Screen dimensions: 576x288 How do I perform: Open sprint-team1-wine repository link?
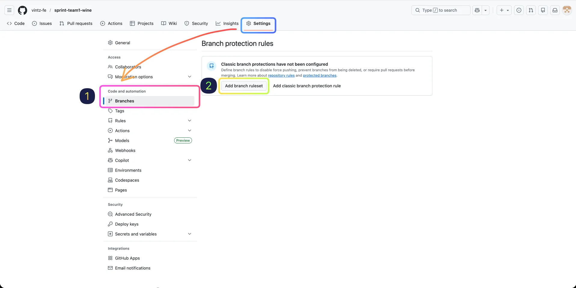tap(73, 10)
